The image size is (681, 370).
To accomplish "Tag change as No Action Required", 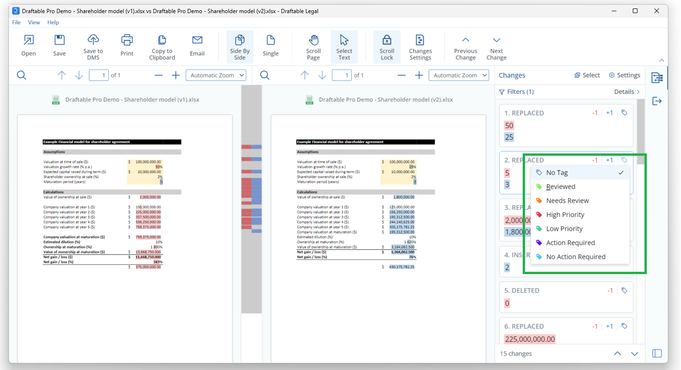I will tap(580, 257).
